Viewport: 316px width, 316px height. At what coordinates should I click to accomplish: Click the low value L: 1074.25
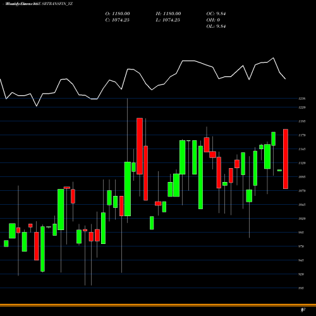168,20
